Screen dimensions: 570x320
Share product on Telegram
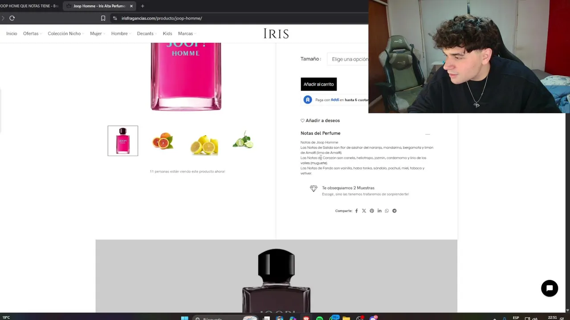coord(394,211)
